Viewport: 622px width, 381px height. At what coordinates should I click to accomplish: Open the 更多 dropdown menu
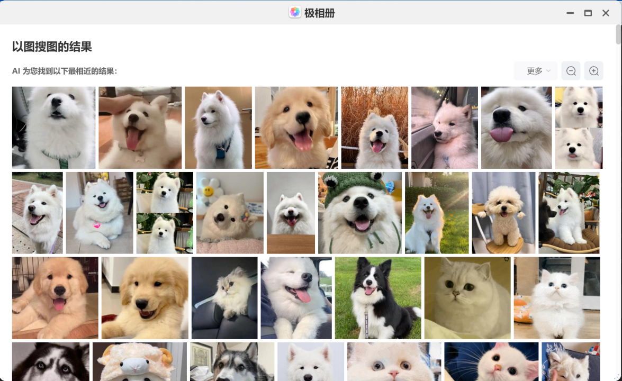tap(536, 71)
